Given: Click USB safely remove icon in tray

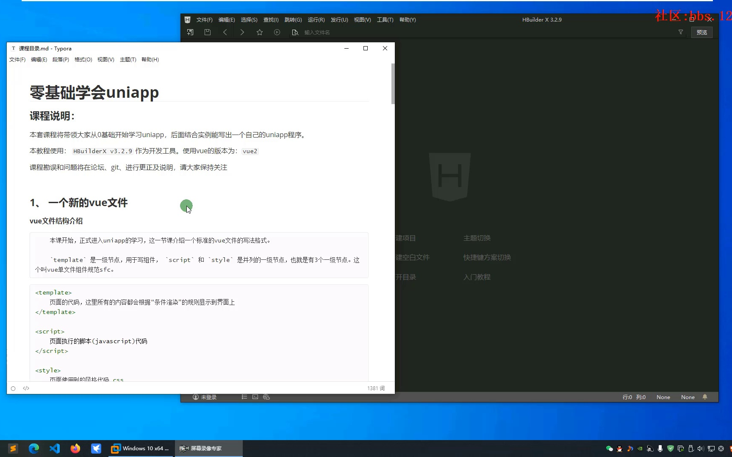Looking at the screenshot, I should click(x=691, y=449).
